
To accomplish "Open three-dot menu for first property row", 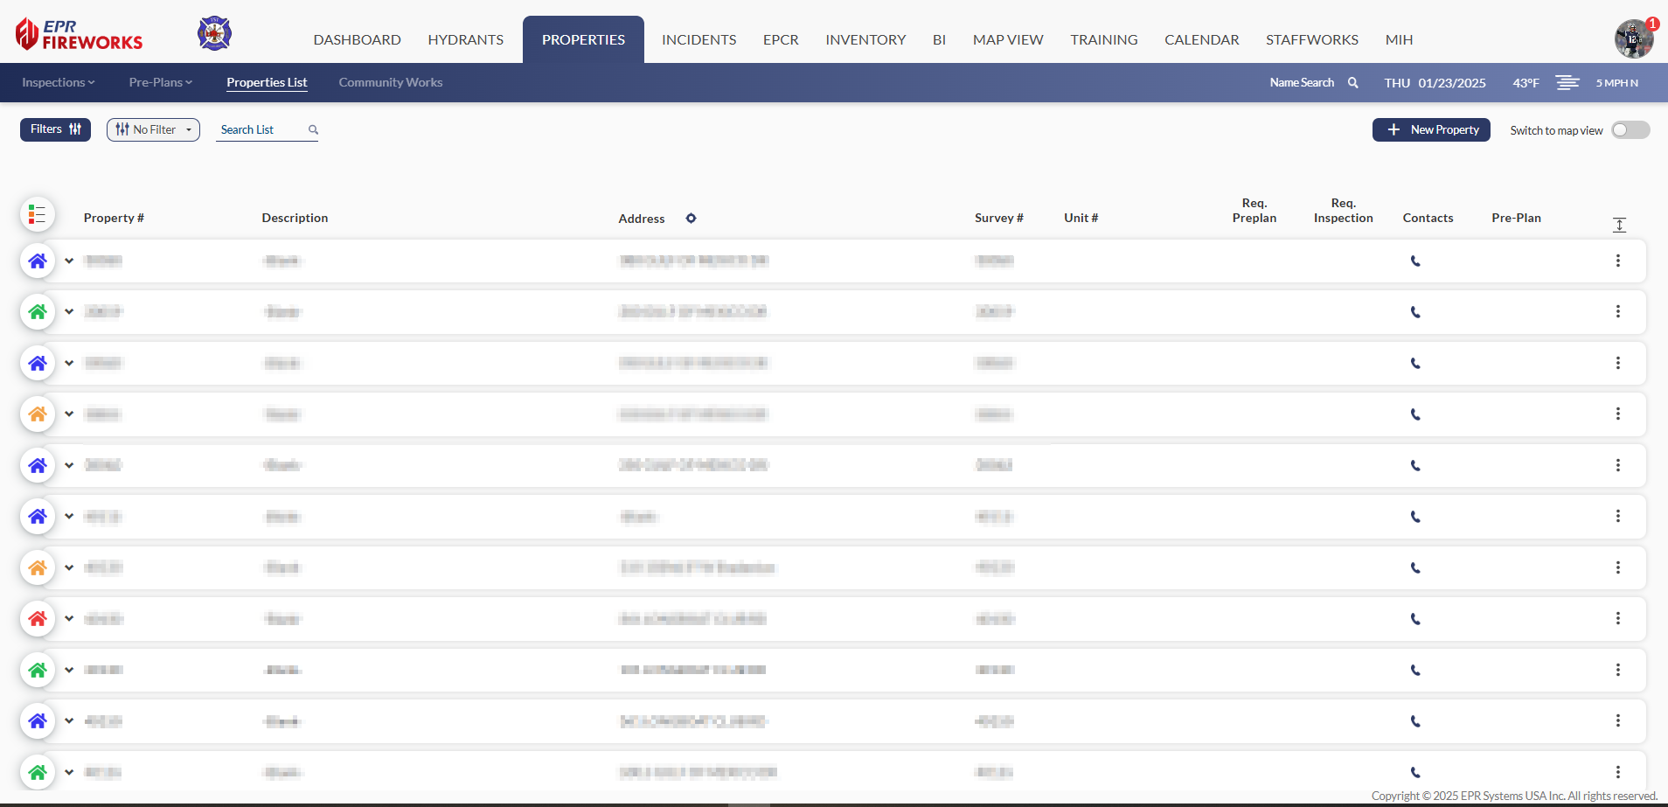I will click(1618, 261).
